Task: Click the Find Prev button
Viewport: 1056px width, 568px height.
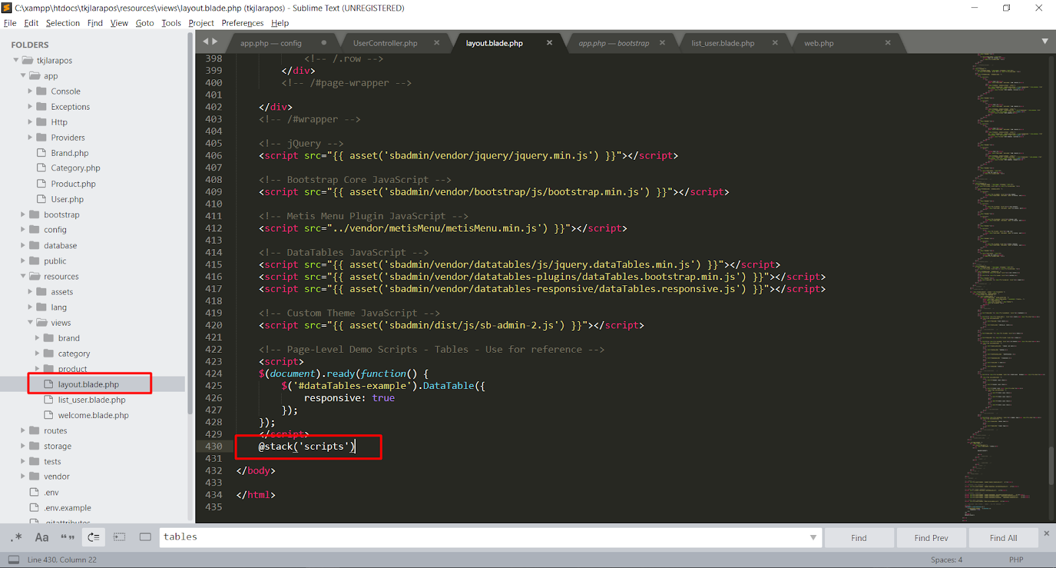Action: click(931, 538)
